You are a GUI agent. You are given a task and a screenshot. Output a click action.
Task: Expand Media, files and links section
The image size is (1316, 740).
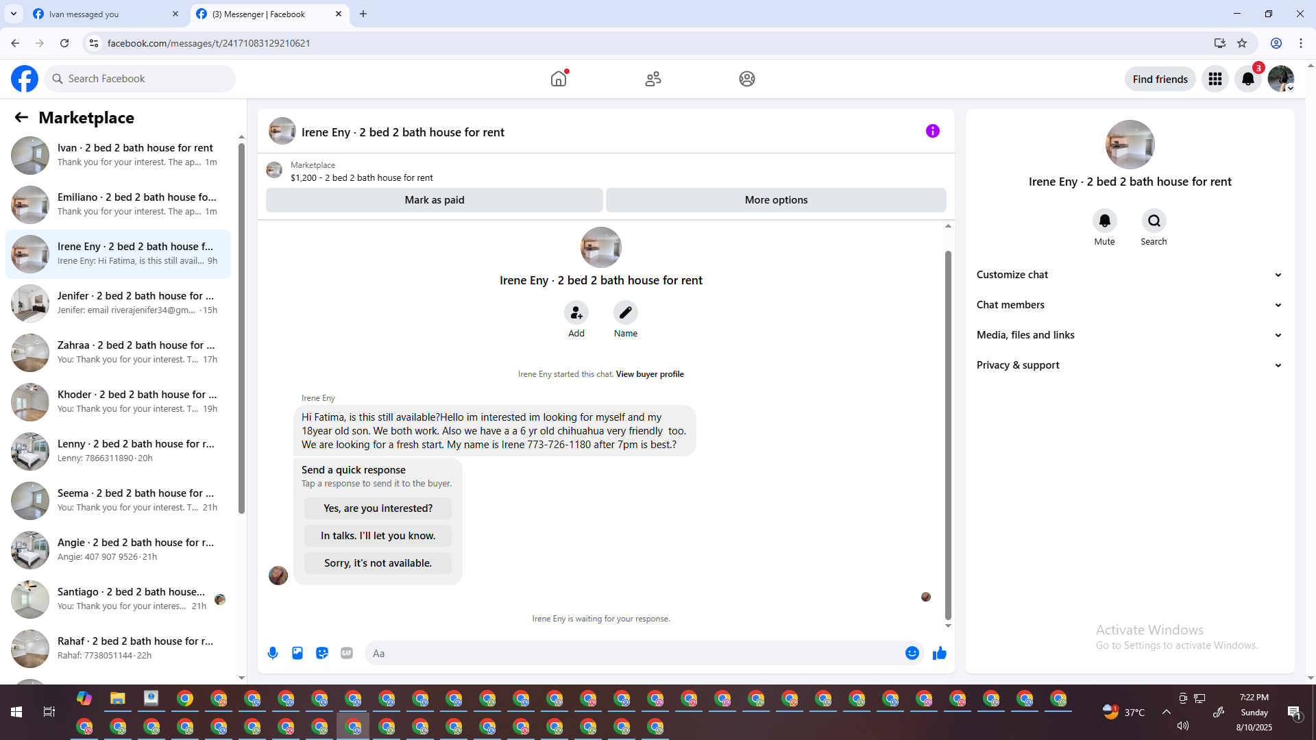[1129, 335]
